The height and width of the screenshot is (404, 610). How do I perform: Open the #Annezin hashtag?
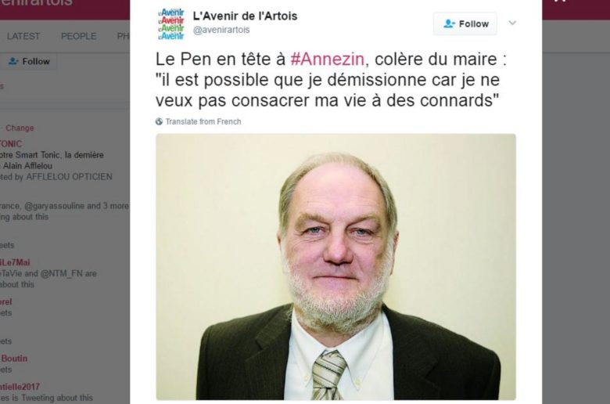click(327, 60)
